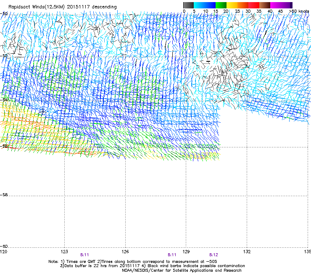Click the 'B:11' time label beside 129
311x273 pixels.
tap(172, 255)
